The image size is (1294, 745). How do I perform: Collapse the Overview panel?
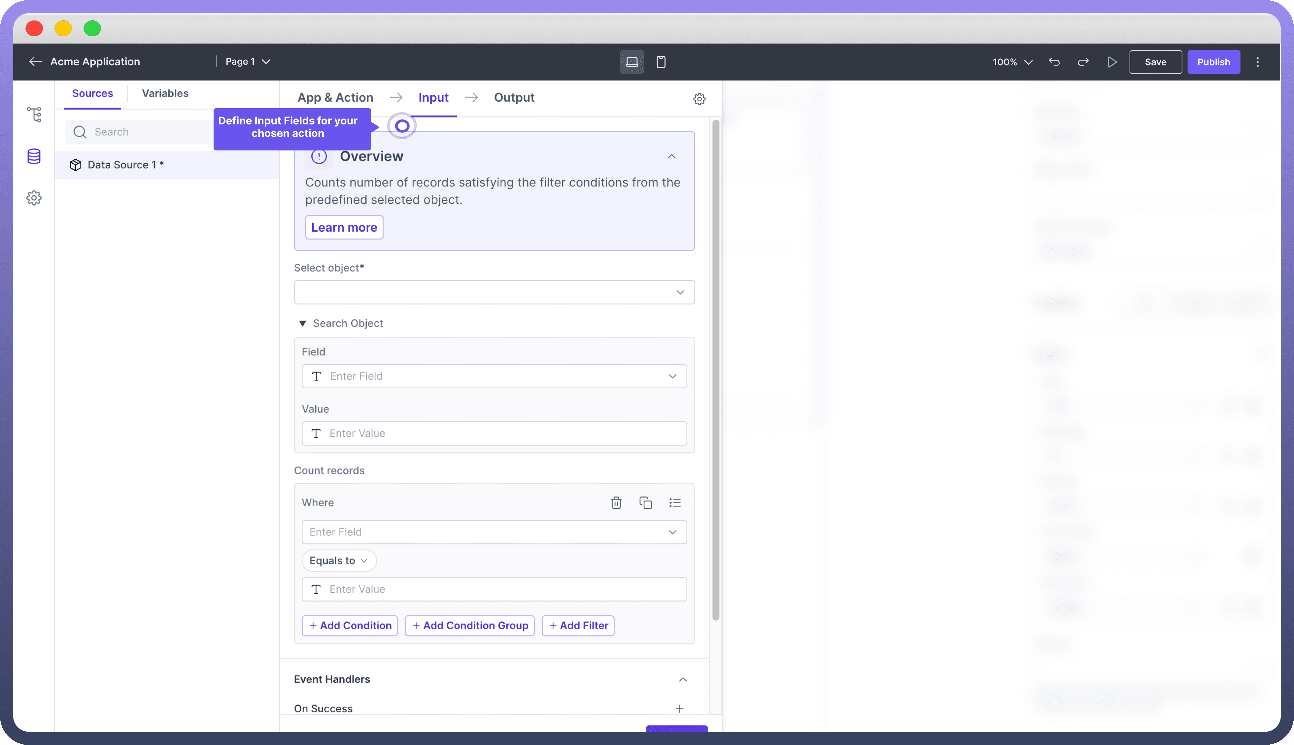(x=671, y=157)
